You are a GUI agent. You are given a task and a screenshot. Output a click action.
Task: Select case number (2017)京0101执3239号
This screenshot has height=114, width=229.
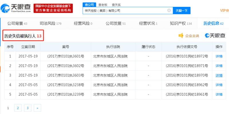[x=66, y=95]
